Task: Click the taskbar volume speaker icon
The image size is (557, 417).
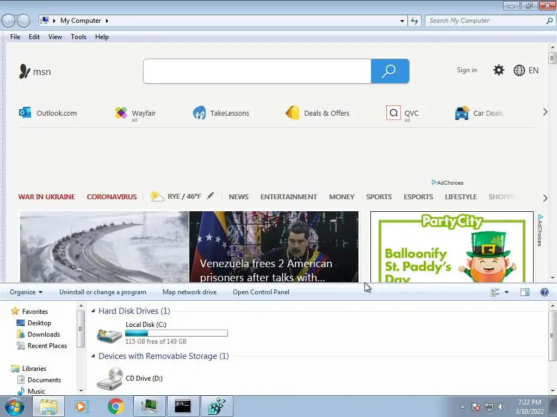Action: click(x=502, y=407)
